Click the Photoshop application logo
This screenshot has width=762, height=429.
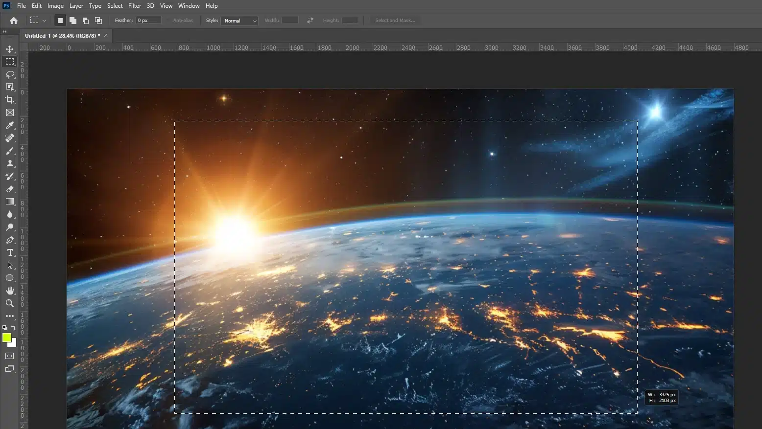[x=6, y=6]
